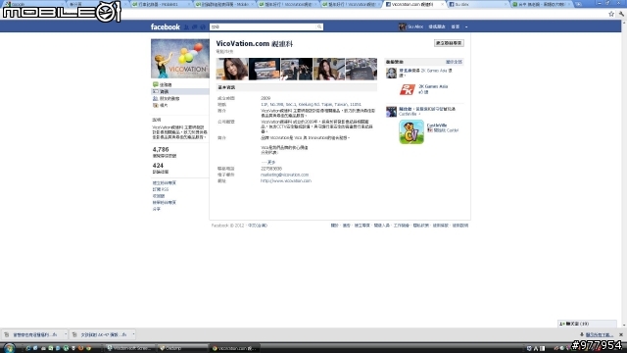
Task: Open the 2K Games Asia link
Action: (433, 86)
